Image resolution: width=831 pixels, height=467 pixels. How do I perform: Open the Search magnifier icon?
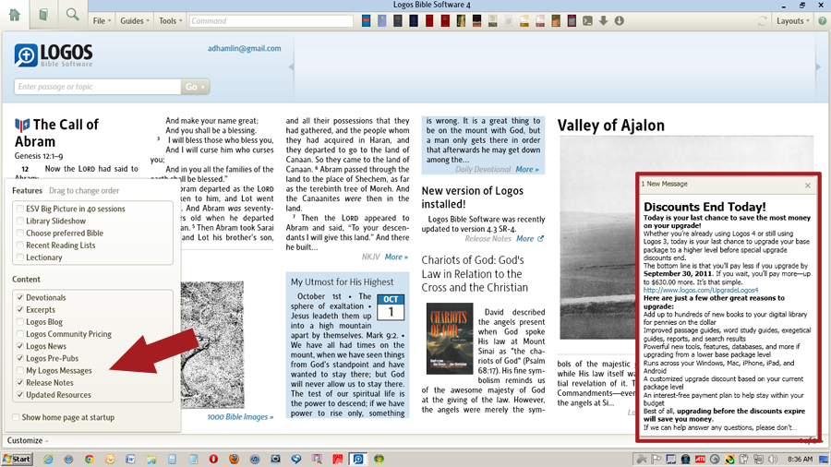[72, 14]
